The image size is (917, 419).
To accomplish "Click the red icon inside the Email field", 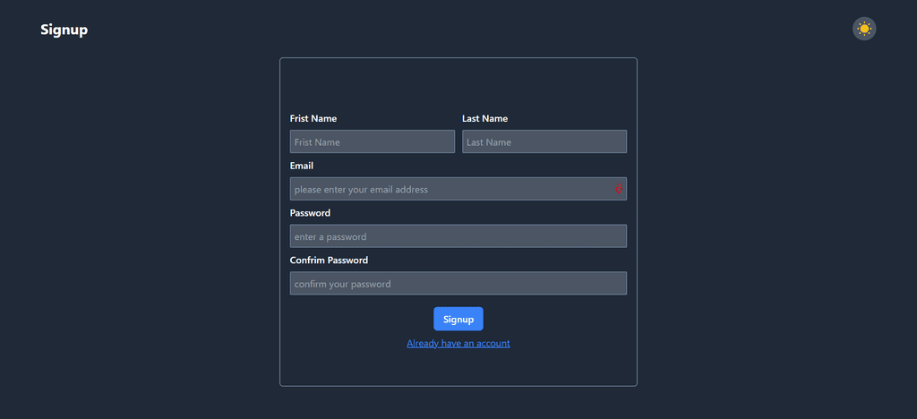I will (x=619, y=189).
